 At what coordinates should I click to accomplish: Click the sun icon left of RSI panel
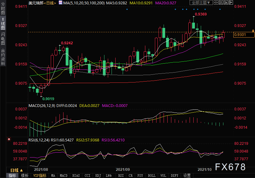(9, 140)
